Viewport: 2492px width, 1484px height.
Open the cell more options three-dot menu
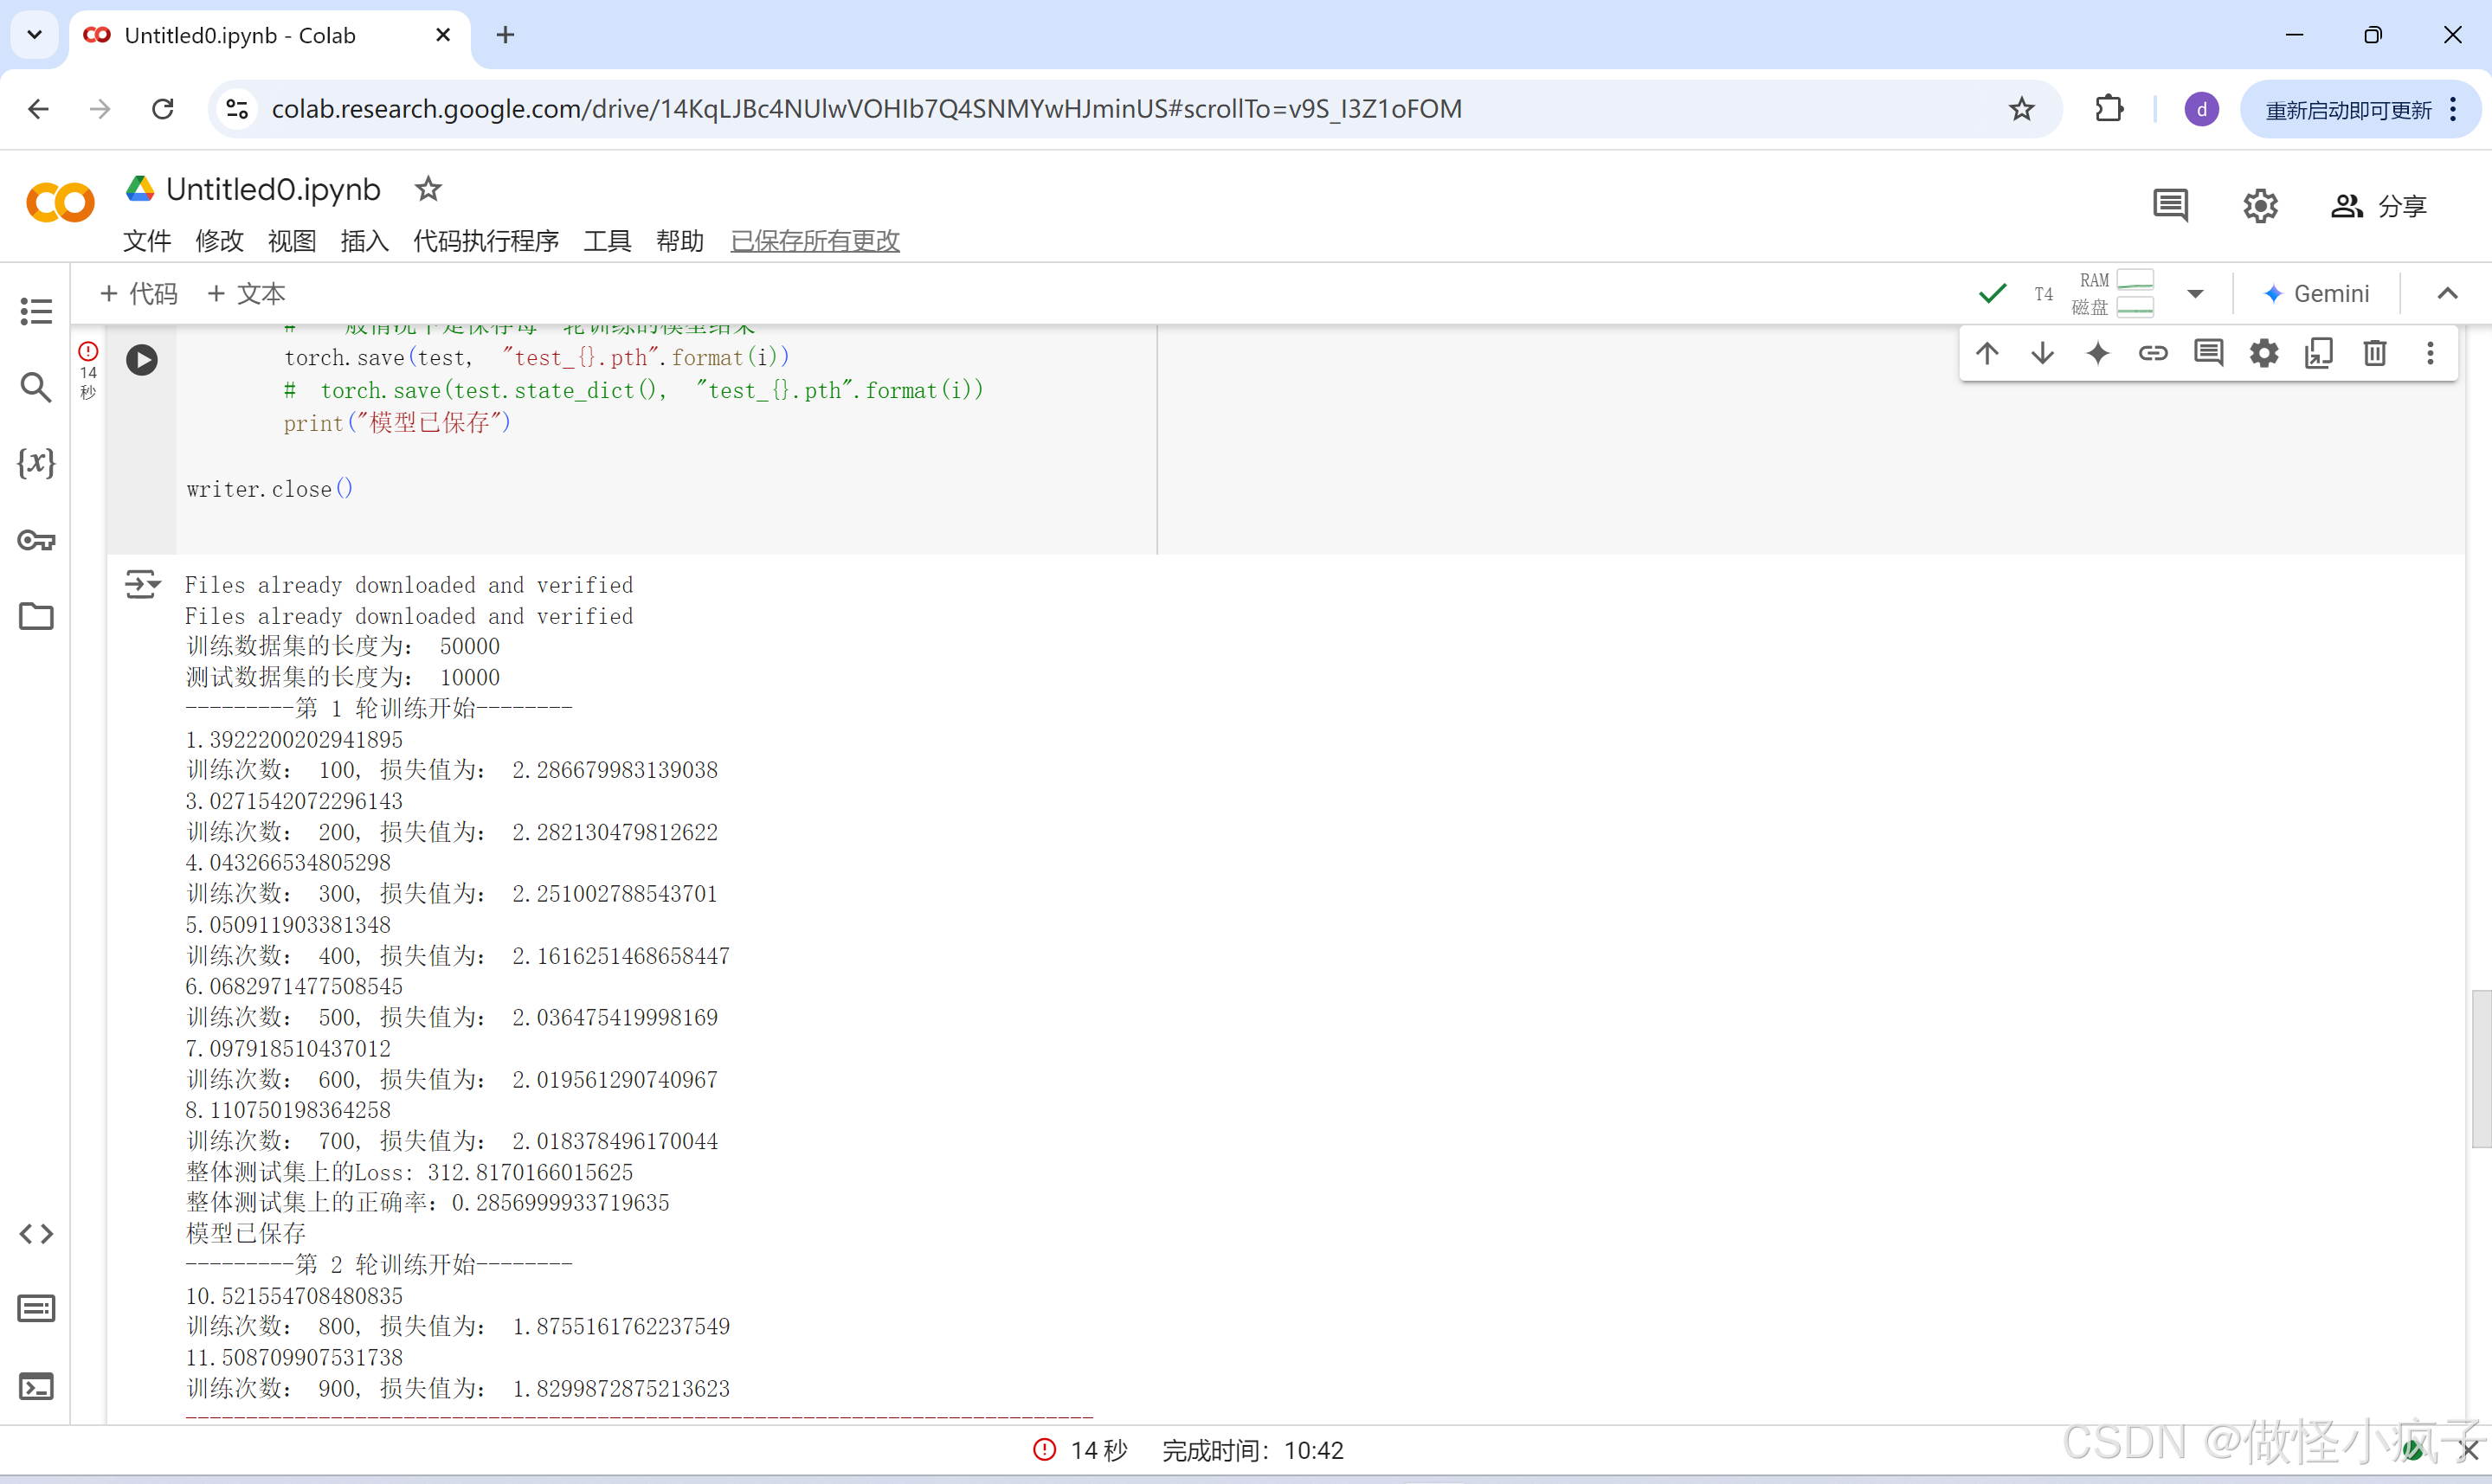point(2430,353)
